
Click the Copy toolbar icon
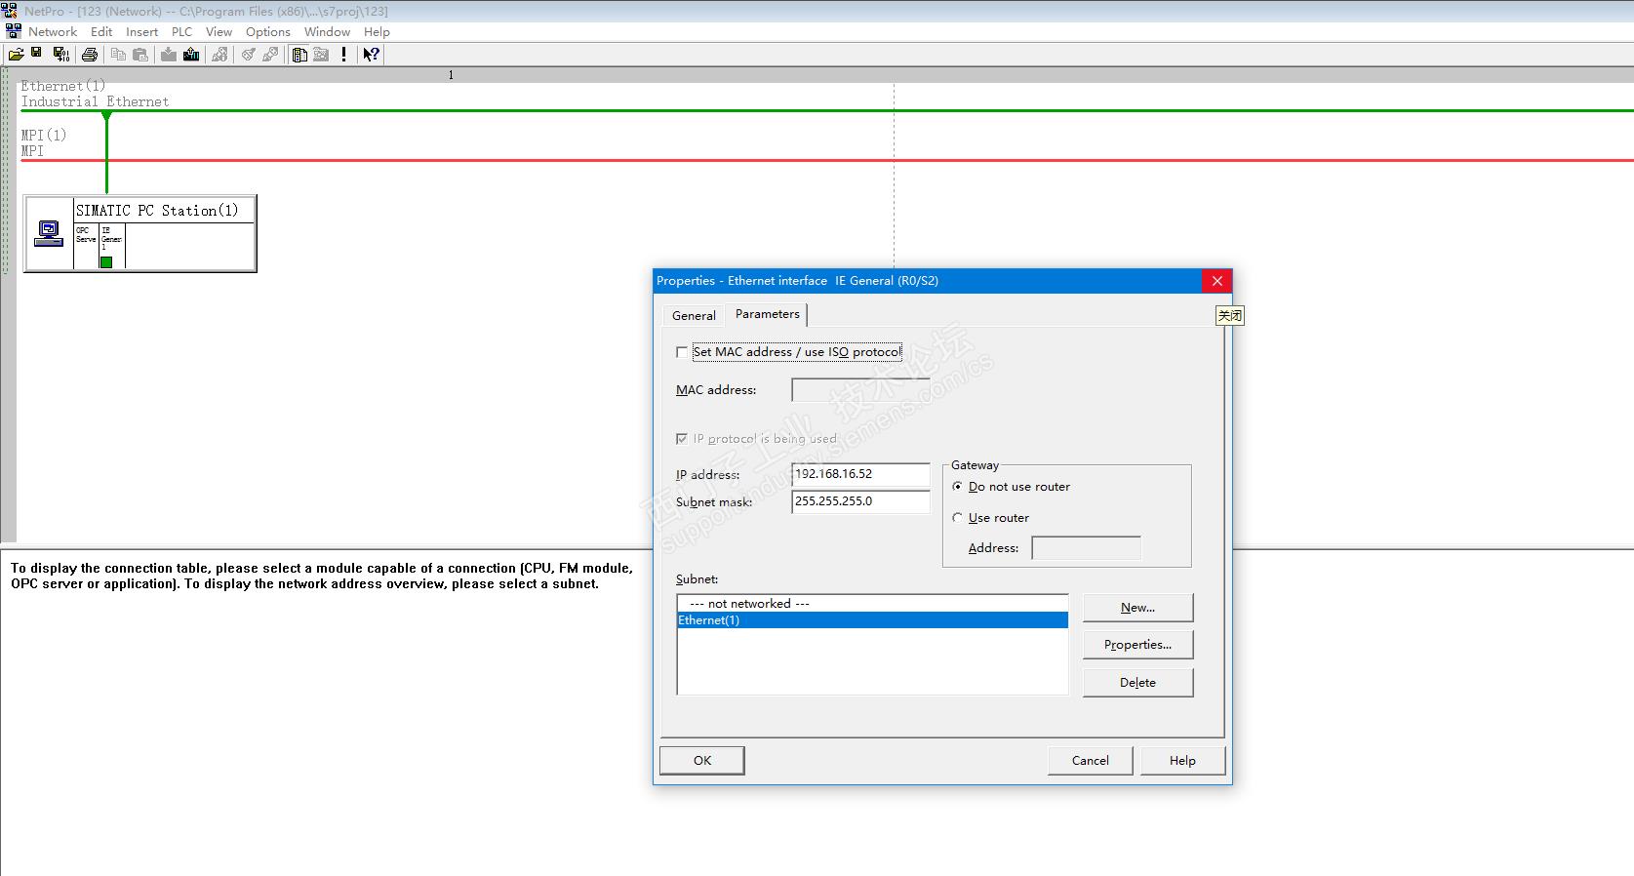118,55
